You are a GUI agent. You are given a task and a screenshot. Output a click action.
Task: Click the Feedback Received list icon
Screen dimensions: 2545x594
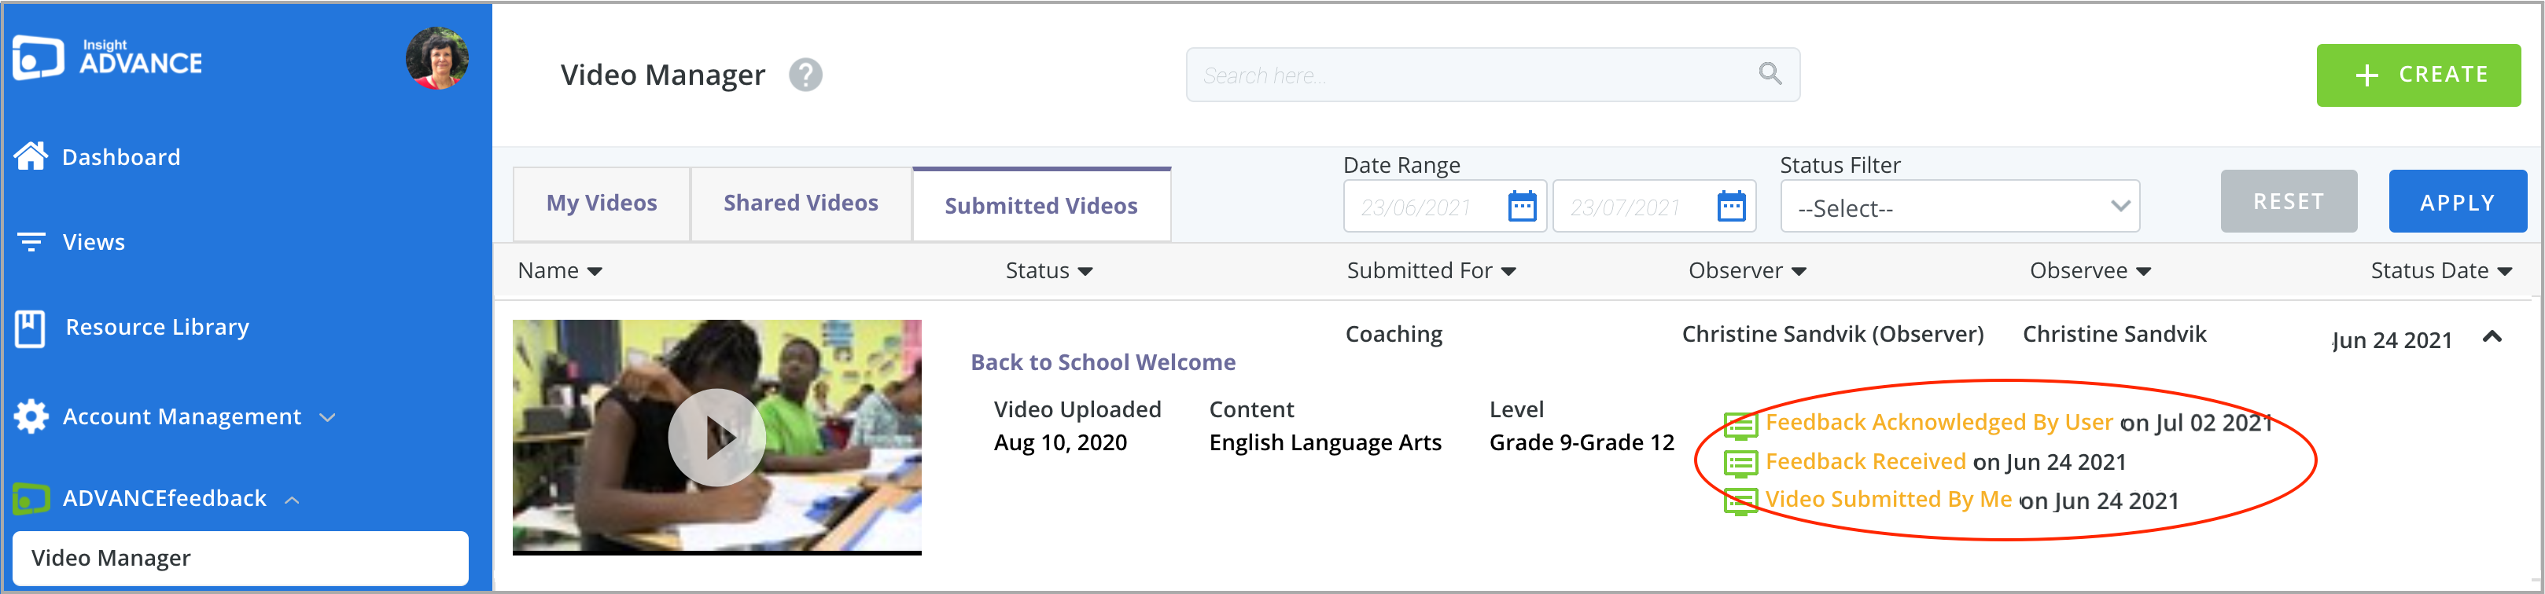click(x=1740, y=463)
